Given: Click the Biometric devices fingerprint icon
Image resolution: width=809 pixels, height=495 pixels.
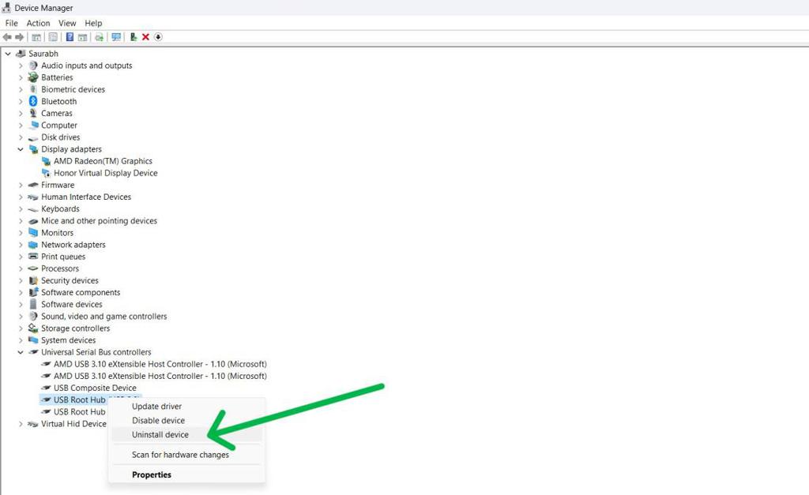Looking at the screenshot, I should [33, 89].
